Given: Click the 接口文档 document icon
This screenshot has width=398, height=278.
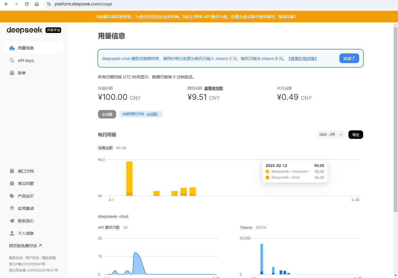Looking at the screenshot, I should click(x=12, y=171).
